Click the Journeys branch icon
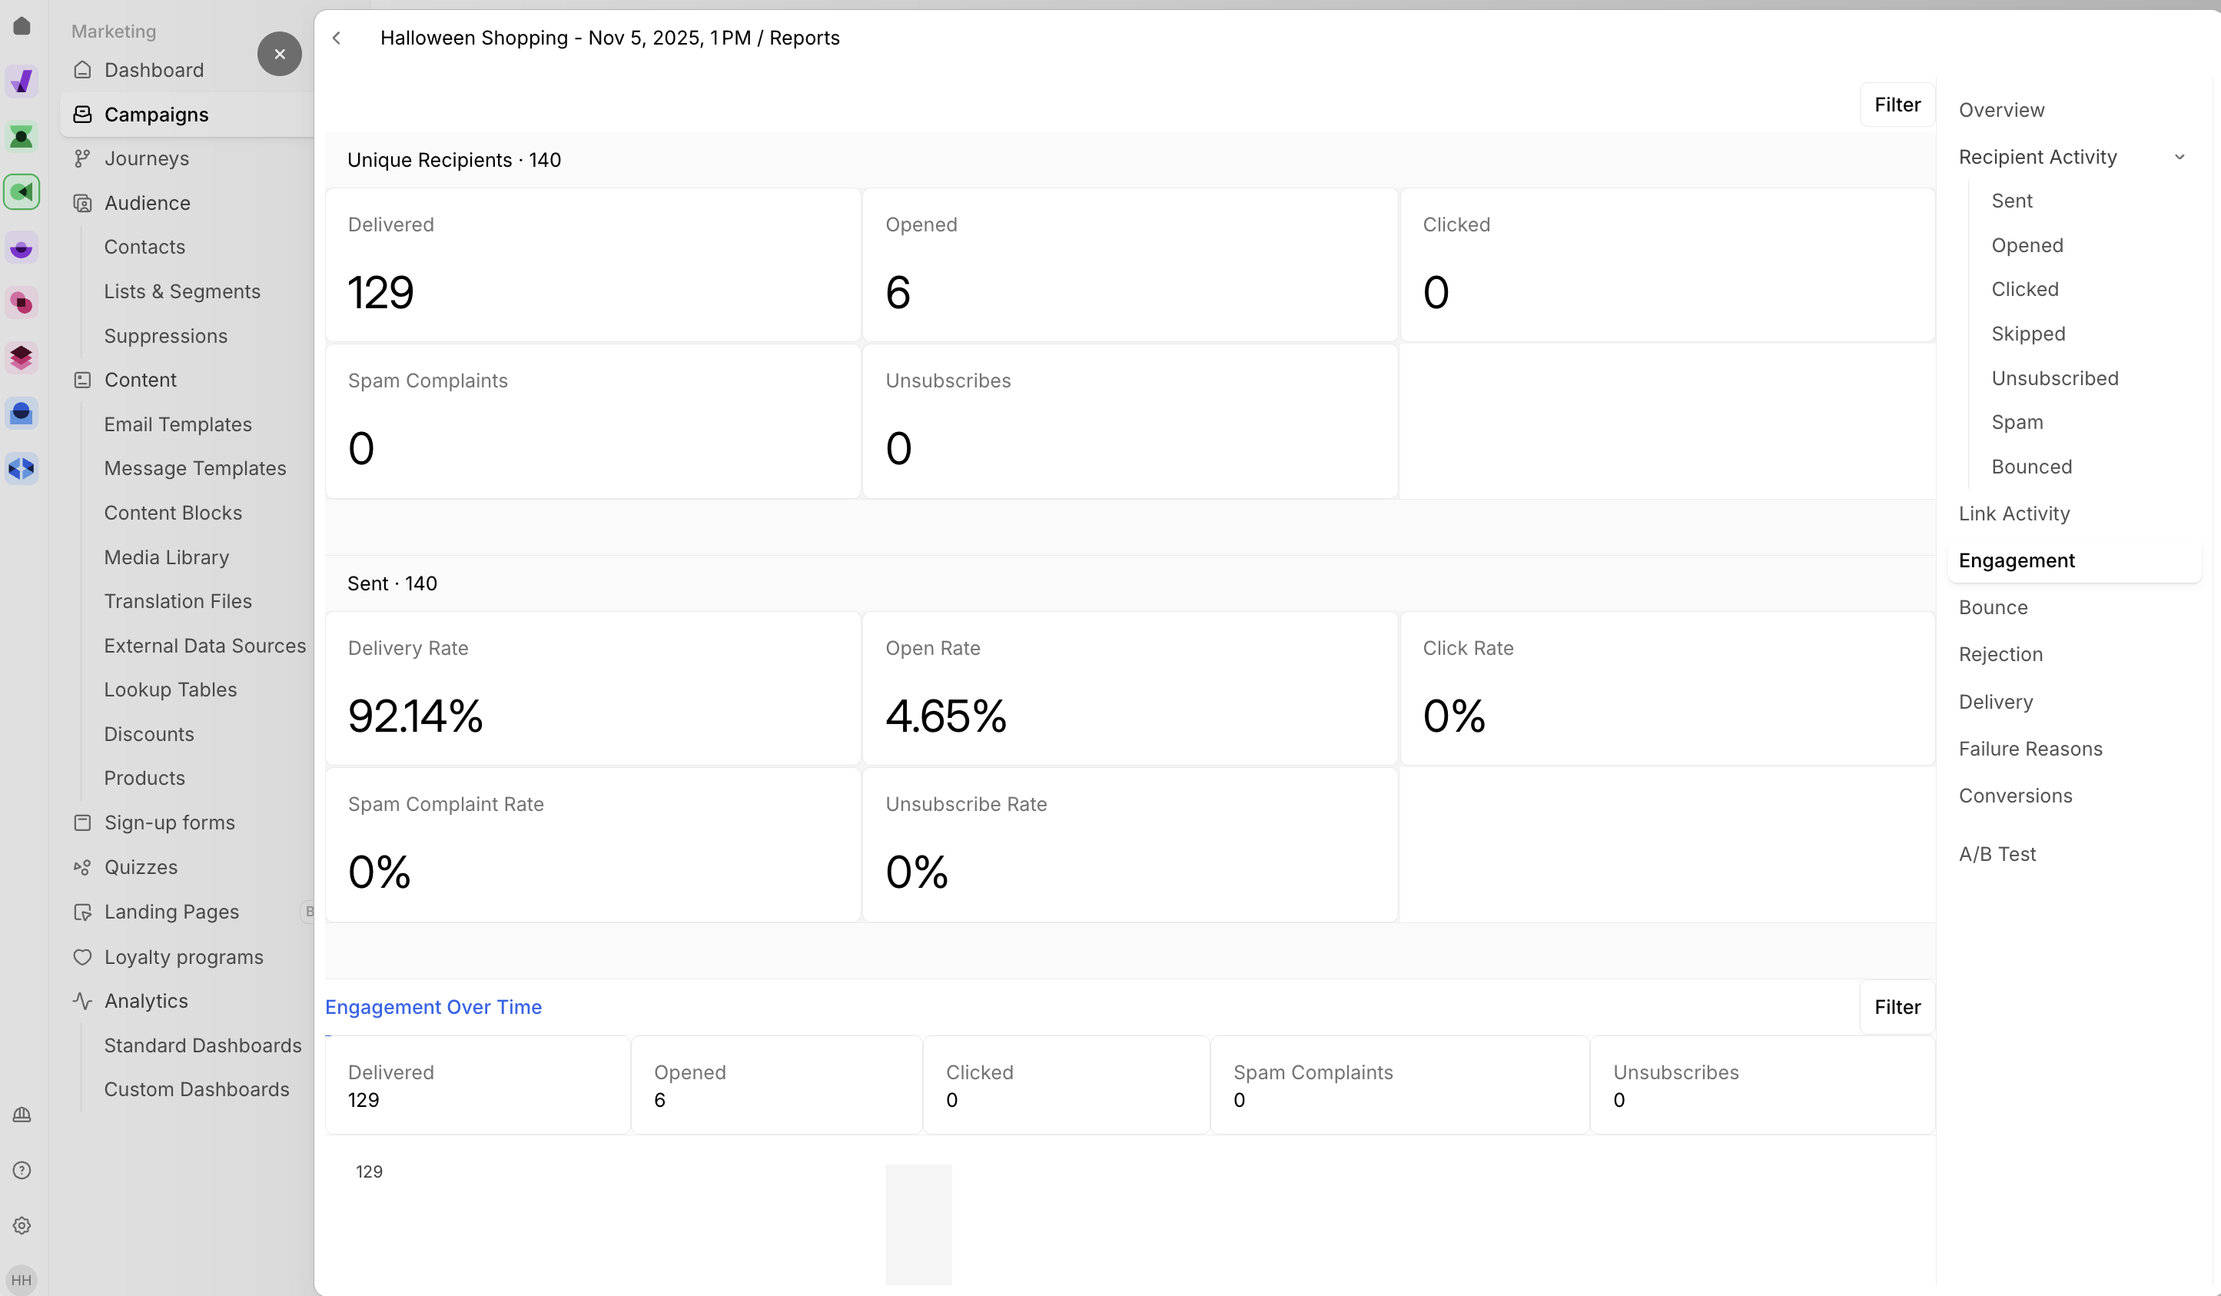This screenshot has height=1296, width=2221. (82, 158)
